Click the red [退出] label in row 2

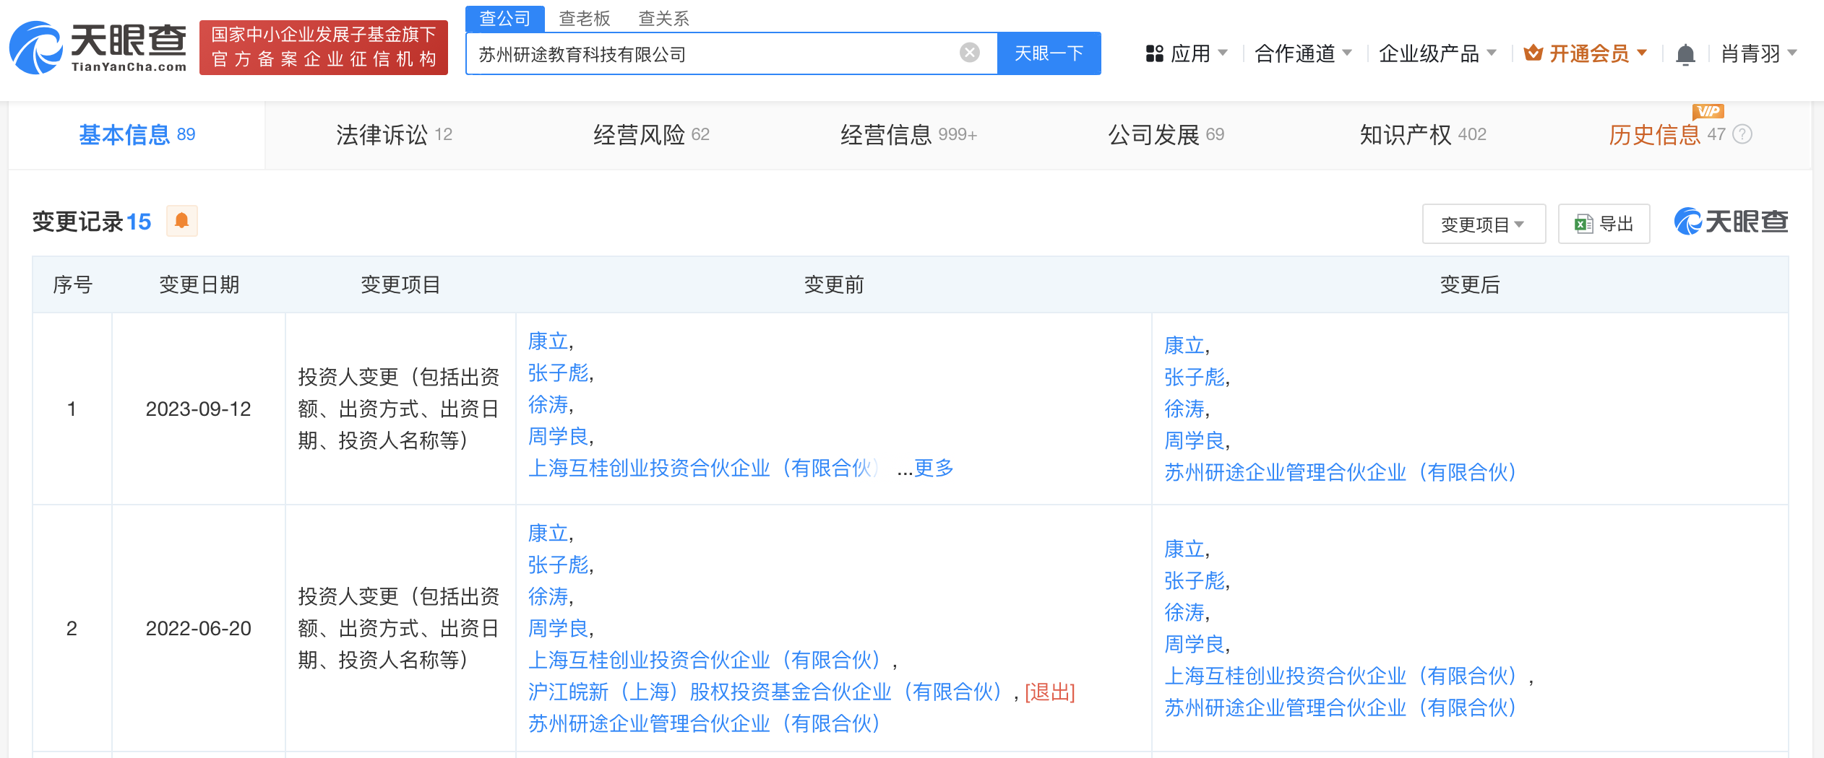point(1049,692)
